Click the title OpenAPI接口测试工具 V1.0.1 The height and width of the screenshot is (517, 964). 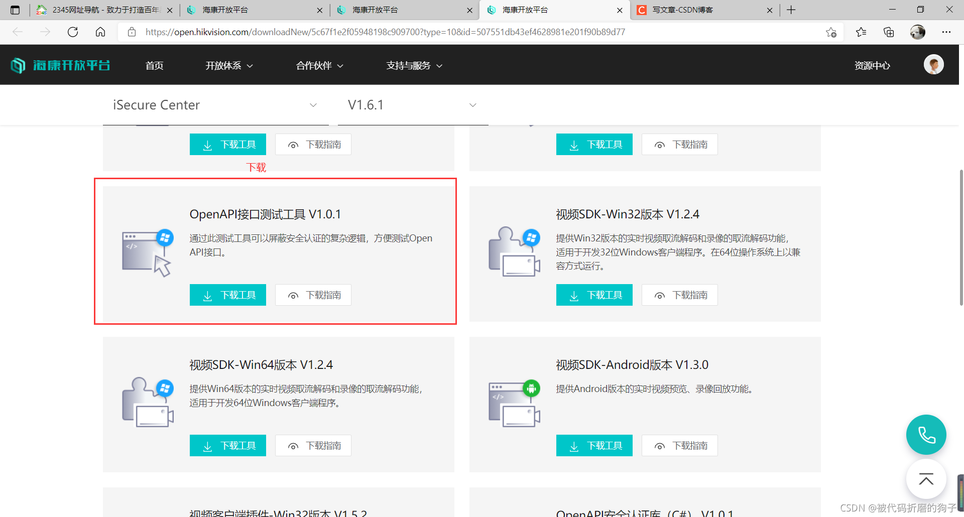[265, 214]
